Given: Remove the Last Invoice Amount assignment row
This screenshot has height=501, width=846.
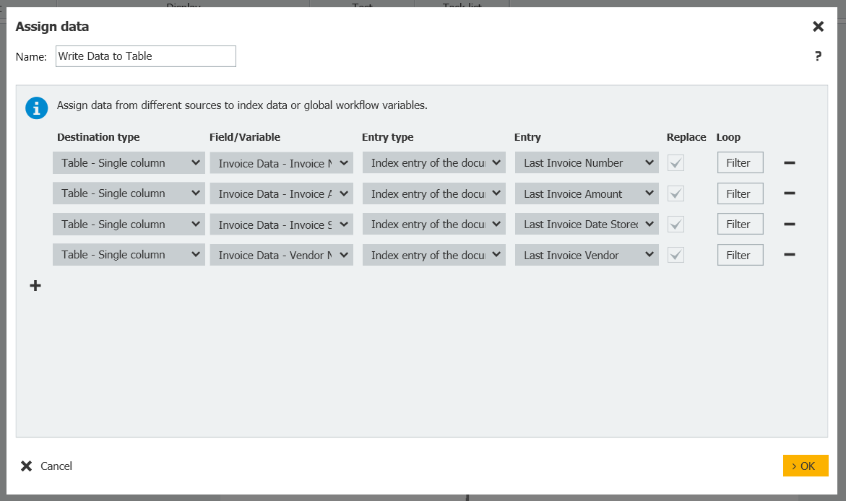Looking at the screenshot, I should point(790,193).
